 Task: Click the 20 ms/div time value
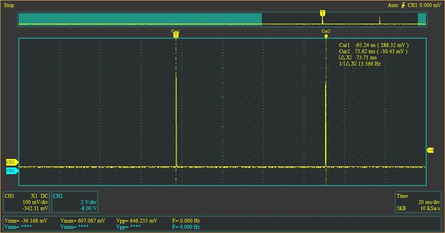point(429,202)
